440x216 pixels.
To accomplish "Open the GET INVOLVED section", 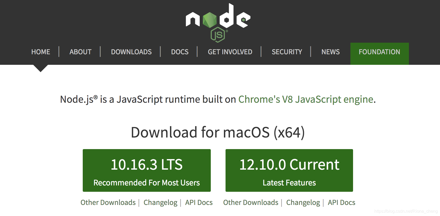I will tap(230, 52).
